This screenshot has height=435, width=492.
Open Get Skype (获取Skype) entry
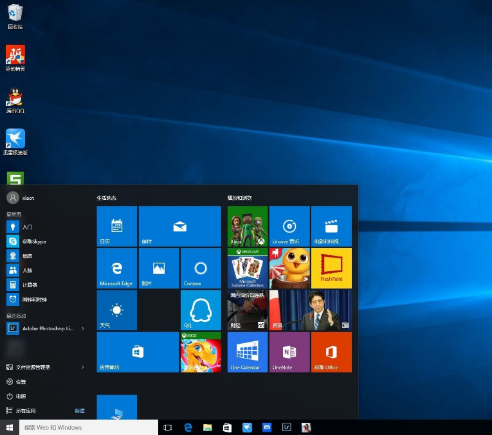pyautogui.click(x=46, y=242)
